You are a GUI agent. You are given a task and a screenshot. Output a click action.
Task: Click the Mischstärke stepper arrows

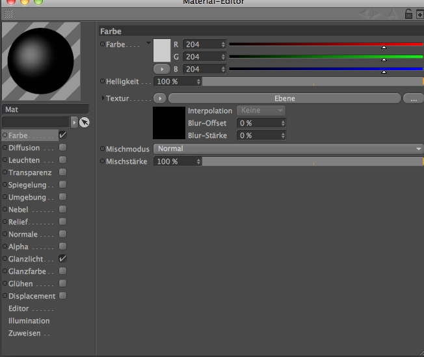tap(198, 161)
